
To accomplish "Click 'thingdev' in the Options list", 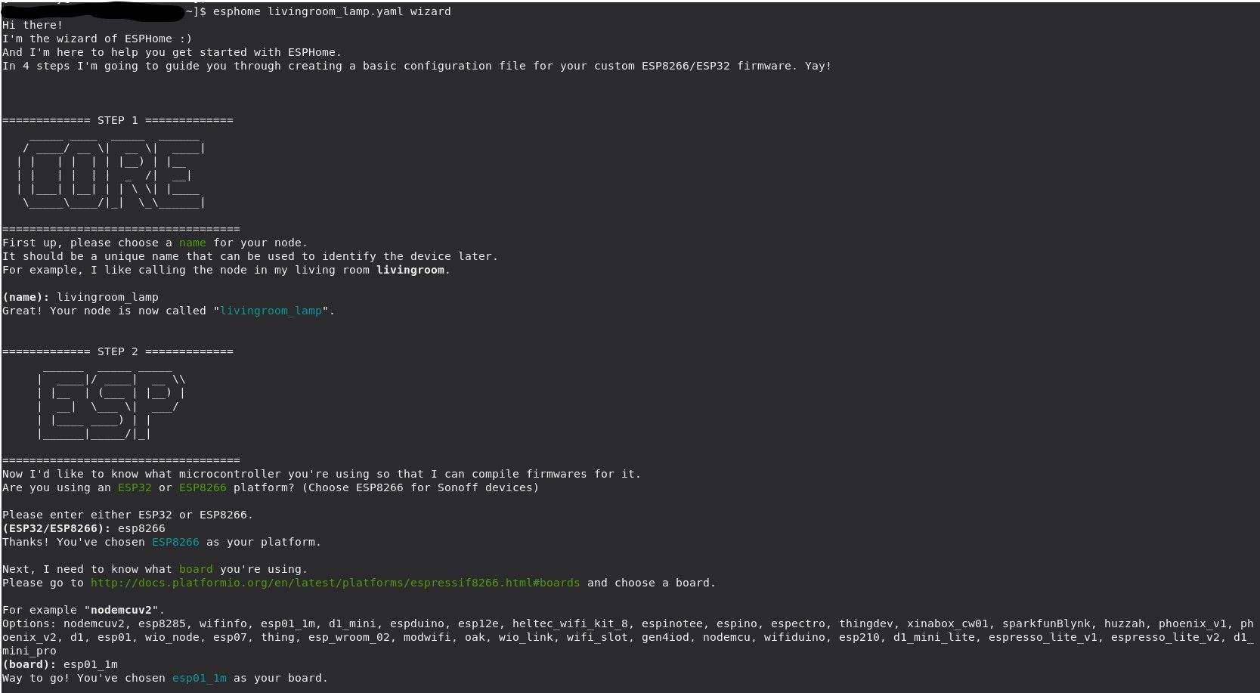I will [866, 623].
